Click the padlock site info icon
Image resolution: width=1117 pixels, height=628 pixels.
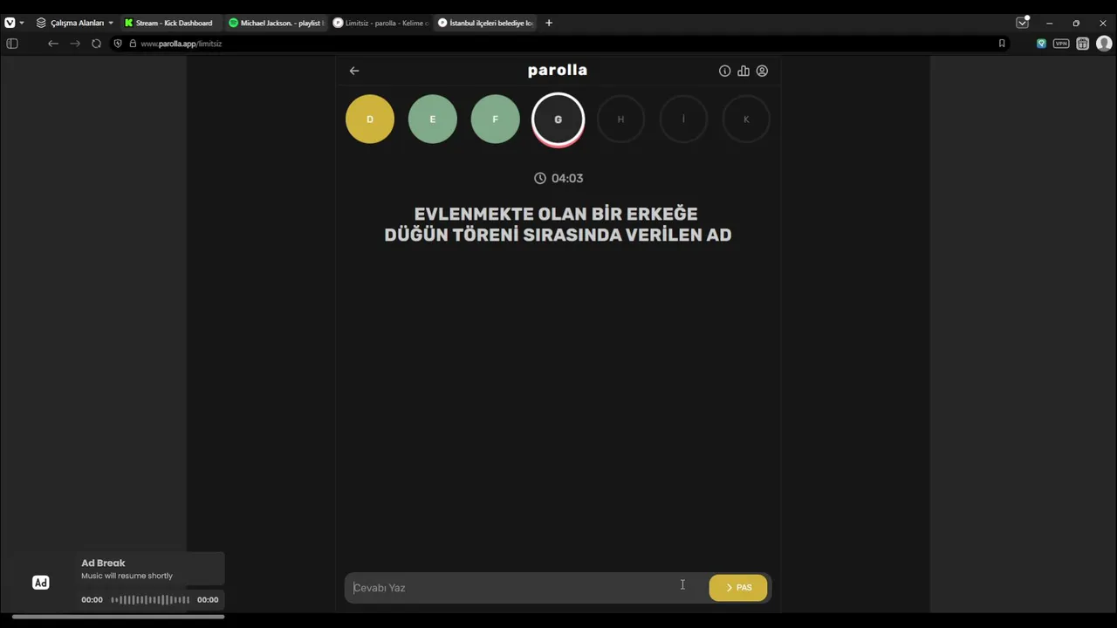[133, 44]
